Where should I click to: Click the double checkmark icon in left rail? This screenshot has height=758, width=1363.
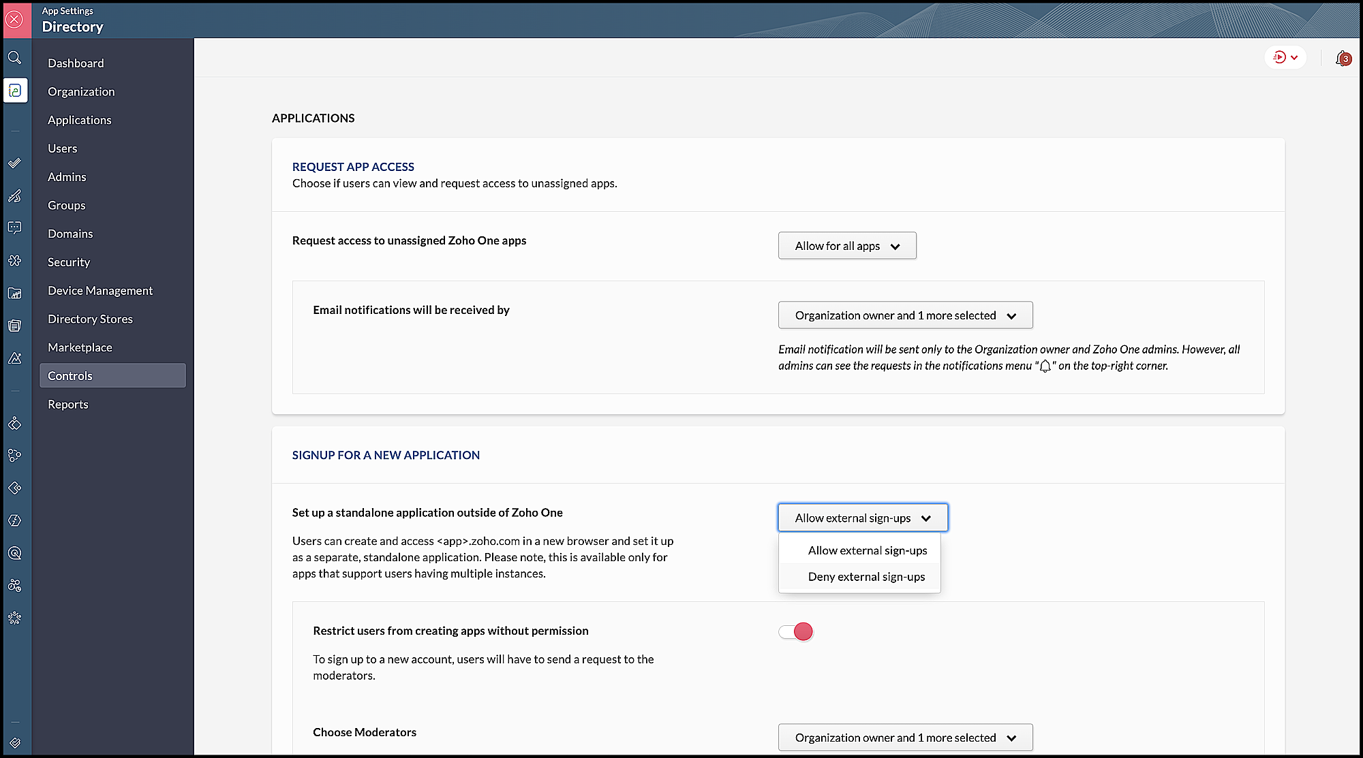click(x=14, y=163)
